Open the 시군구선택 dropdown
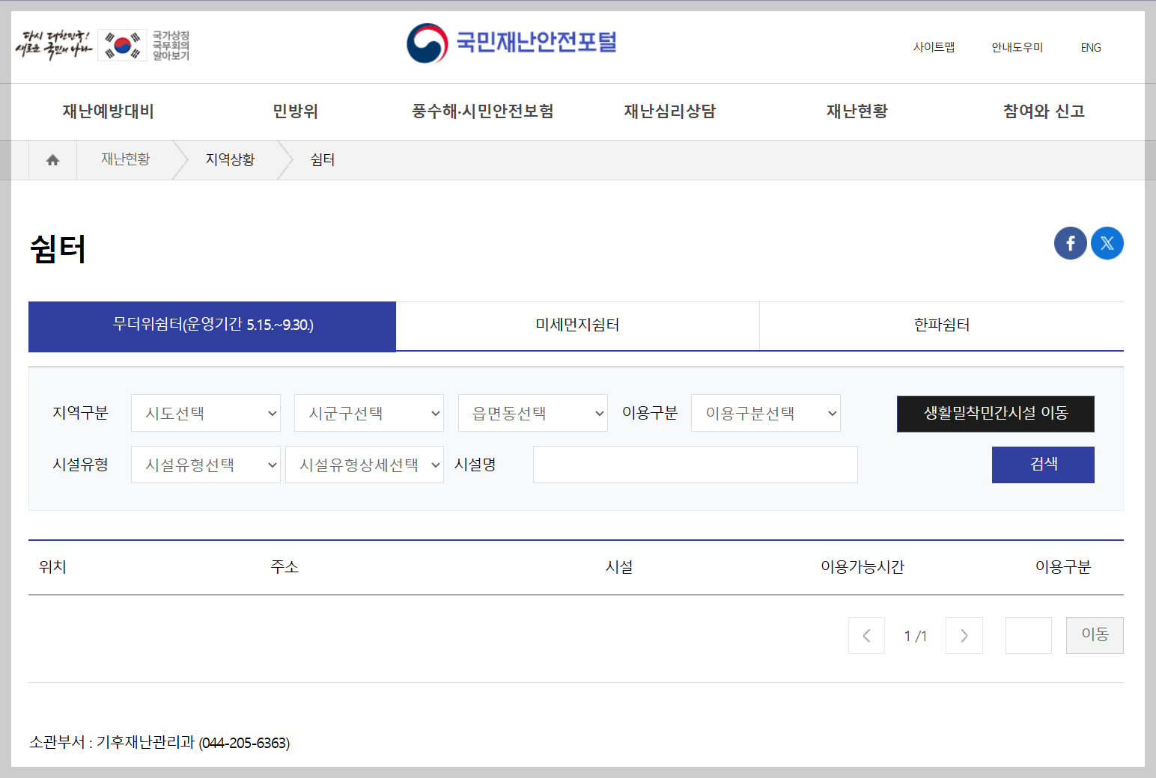 click(368, 412)
